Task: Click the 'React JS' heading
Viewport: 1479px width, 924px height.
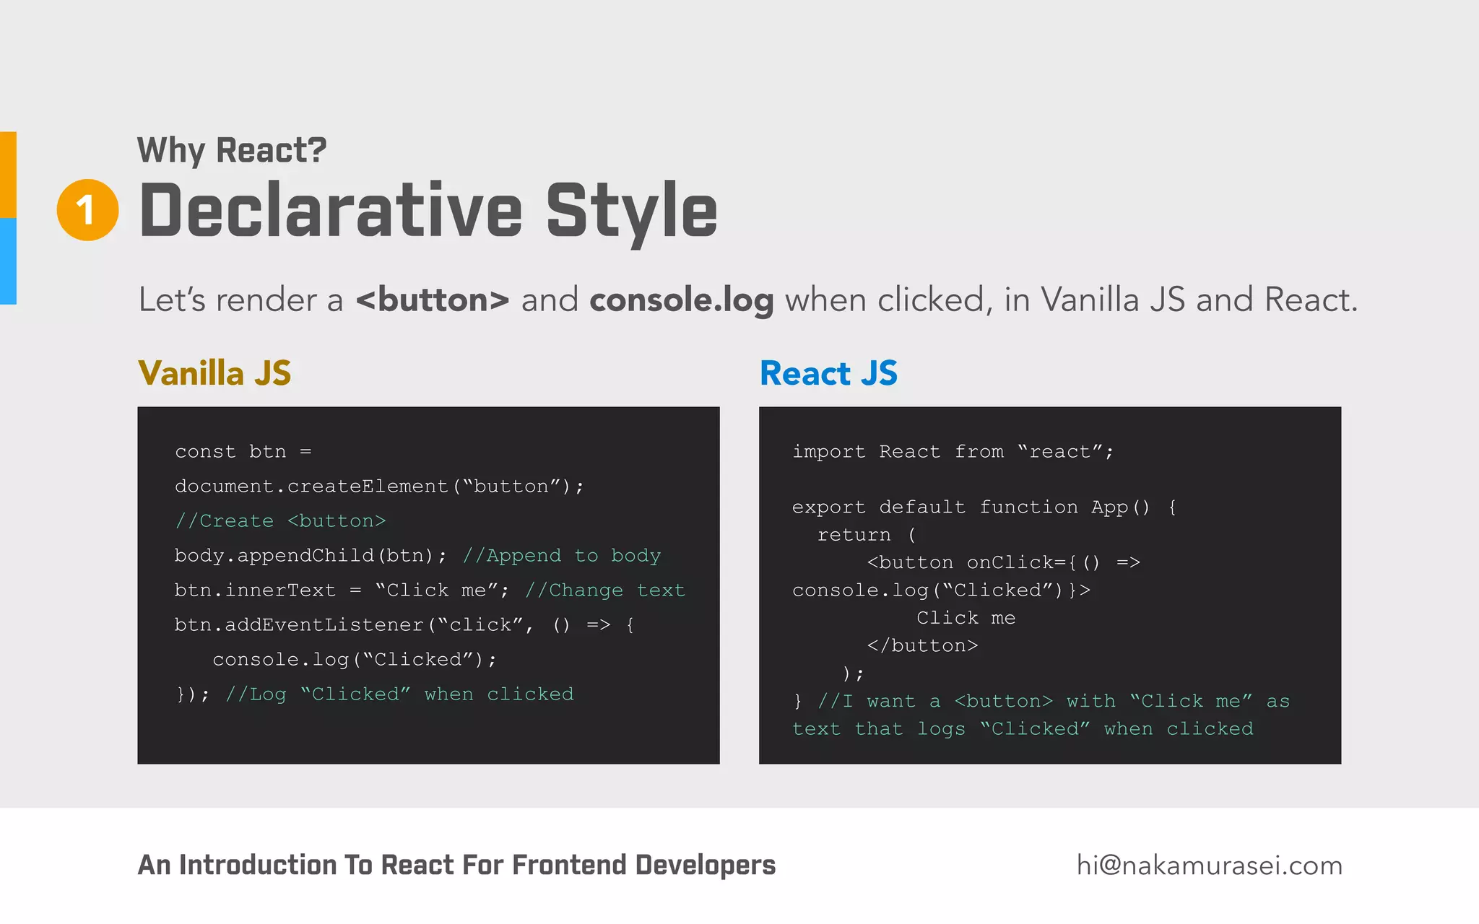Action: tap(828, 373)
